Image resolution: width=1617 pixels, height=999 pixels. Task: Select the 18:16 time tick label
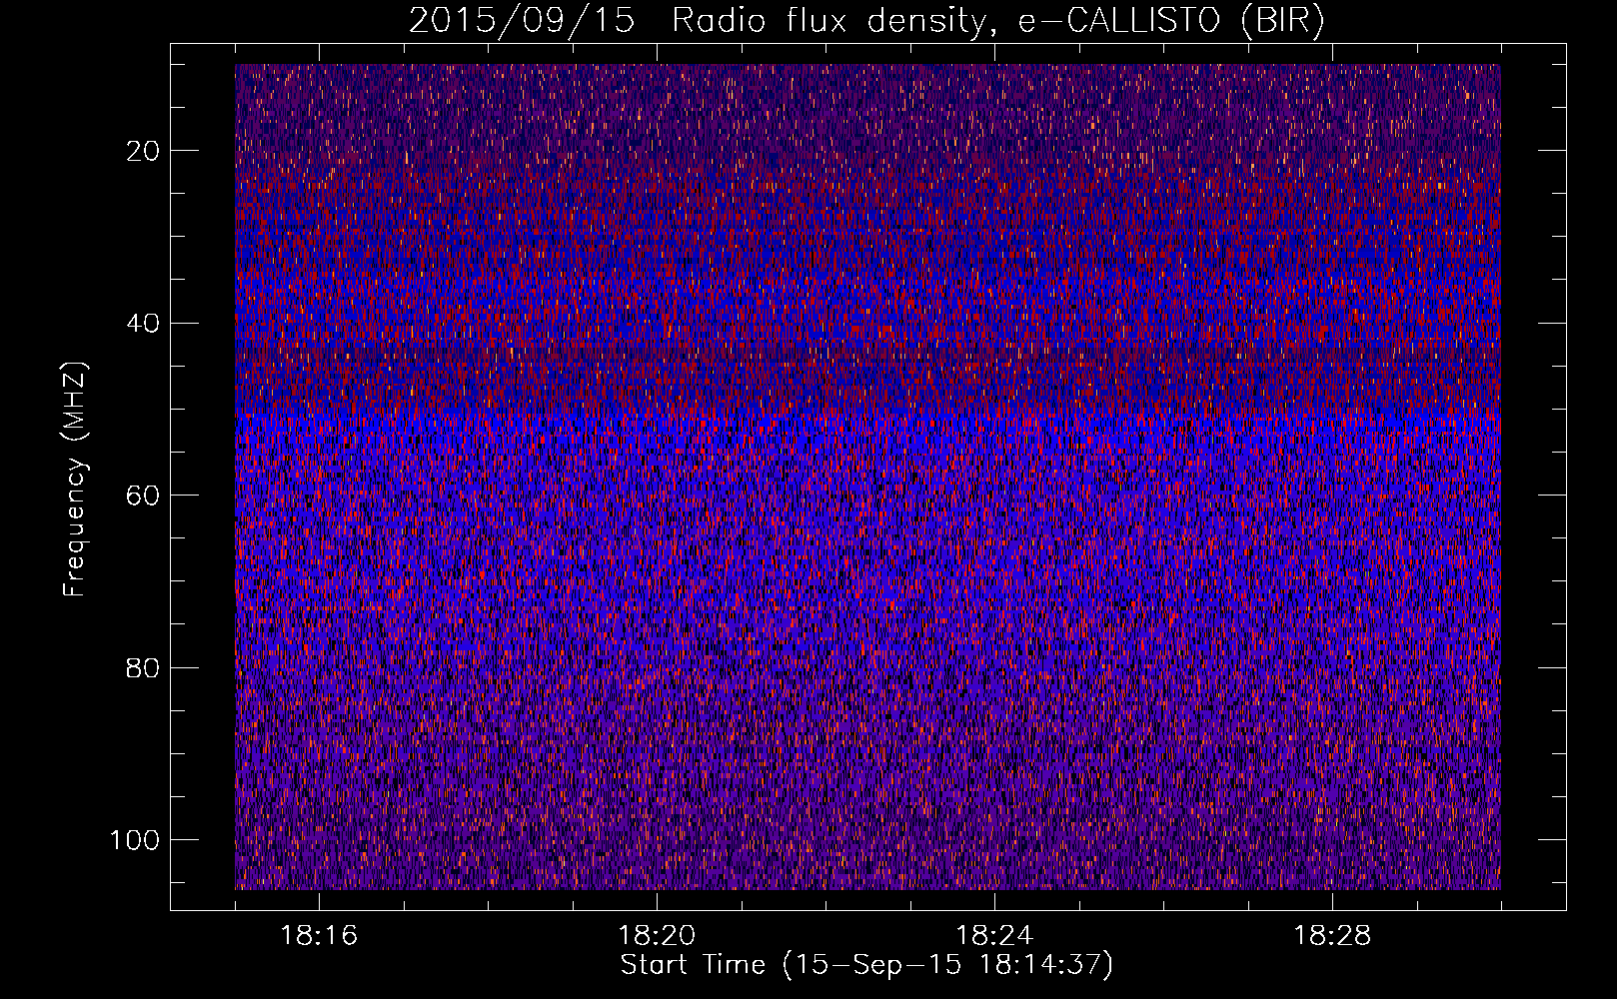click(319, 936)
